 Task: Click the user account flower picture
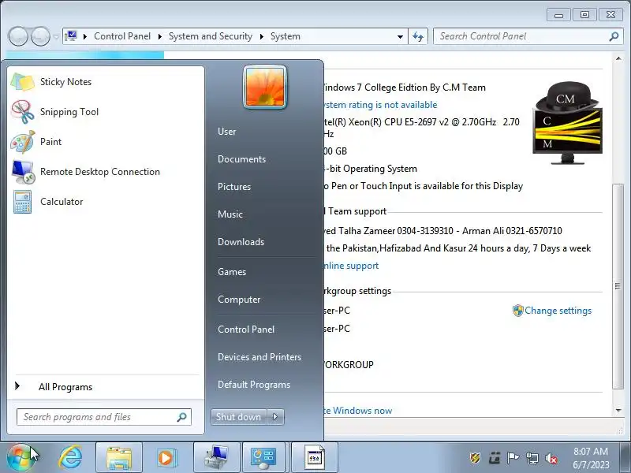[x=265, y=87]
